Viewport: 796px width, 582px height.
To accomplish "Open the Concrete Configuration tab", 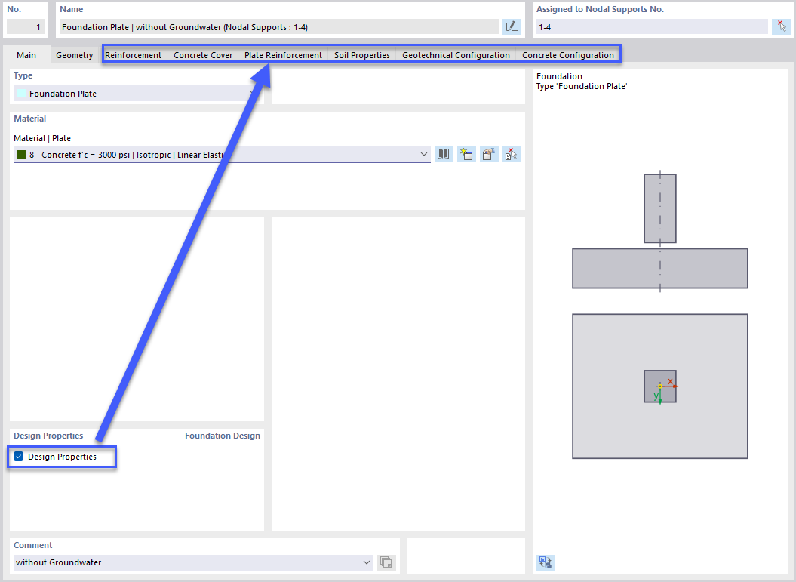I will 568,55.
